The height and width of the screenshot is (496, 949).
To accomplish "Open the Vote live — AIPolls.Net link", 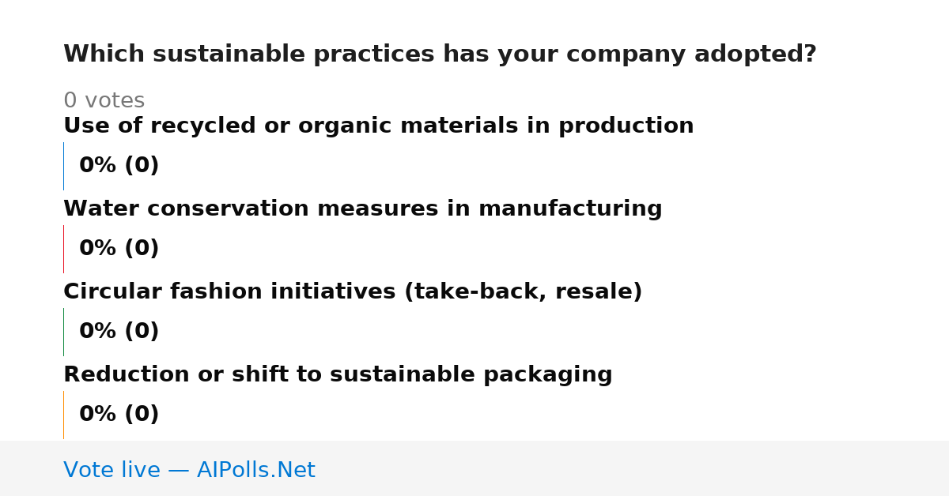I will click(189, 470).
